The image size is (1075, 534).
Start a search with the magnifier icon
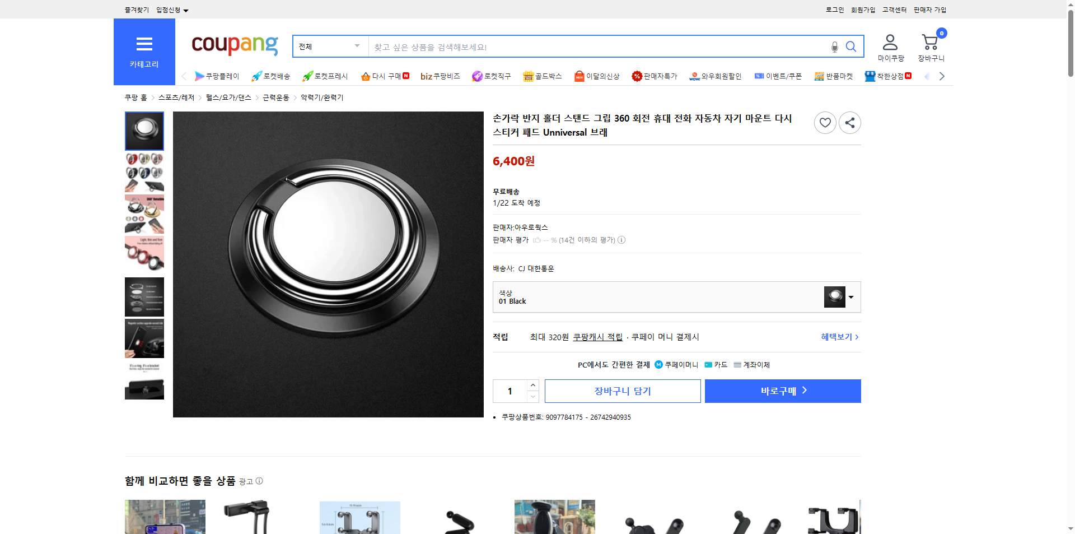click(851, 47)
